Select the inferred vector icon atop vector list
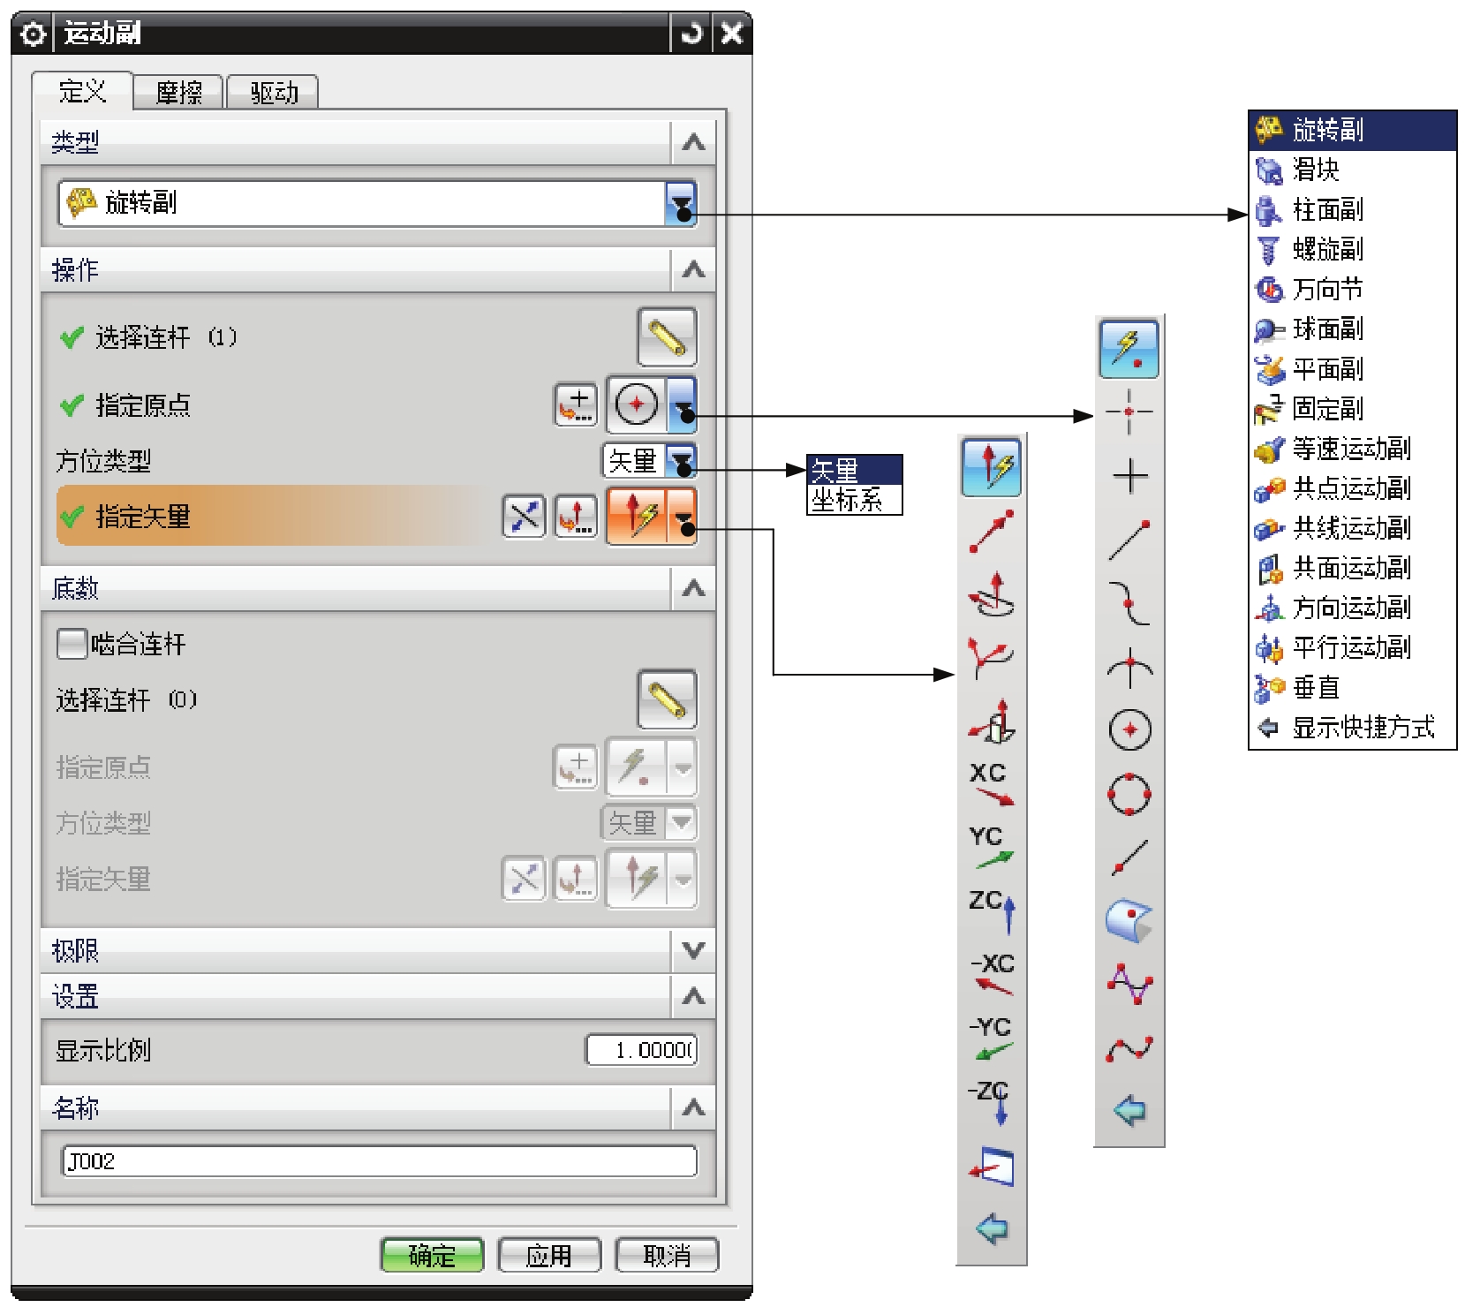 pyautogui.click(x=991, y=467)
